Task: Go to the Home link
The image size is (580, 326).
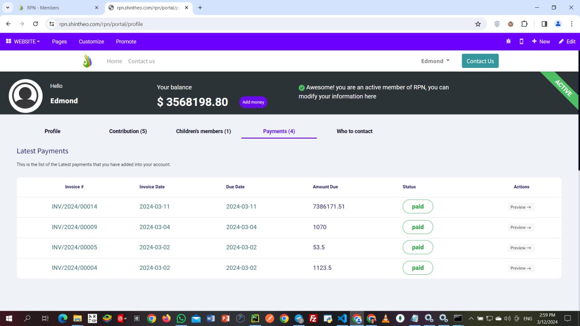Action: [114, 61]
